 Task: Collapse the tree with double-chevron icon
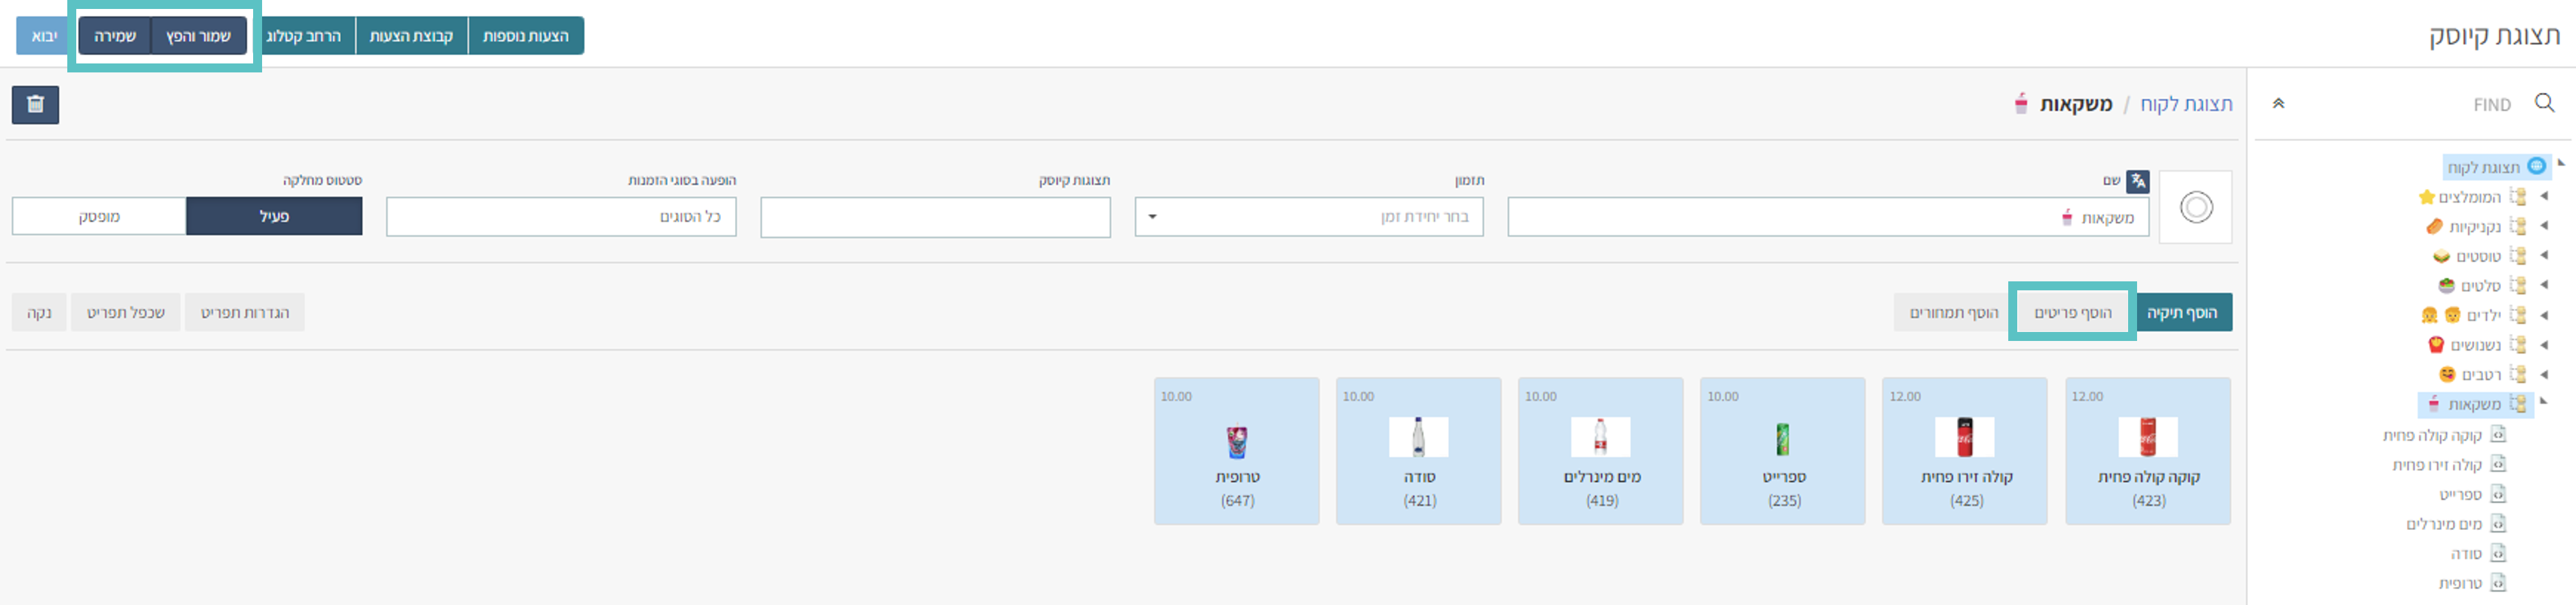pyautogui.click(x=2278, y=104)
